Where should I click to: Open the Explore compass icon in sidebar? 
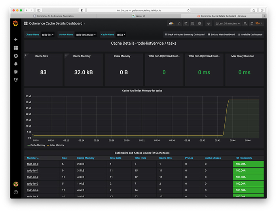[16, 56]
